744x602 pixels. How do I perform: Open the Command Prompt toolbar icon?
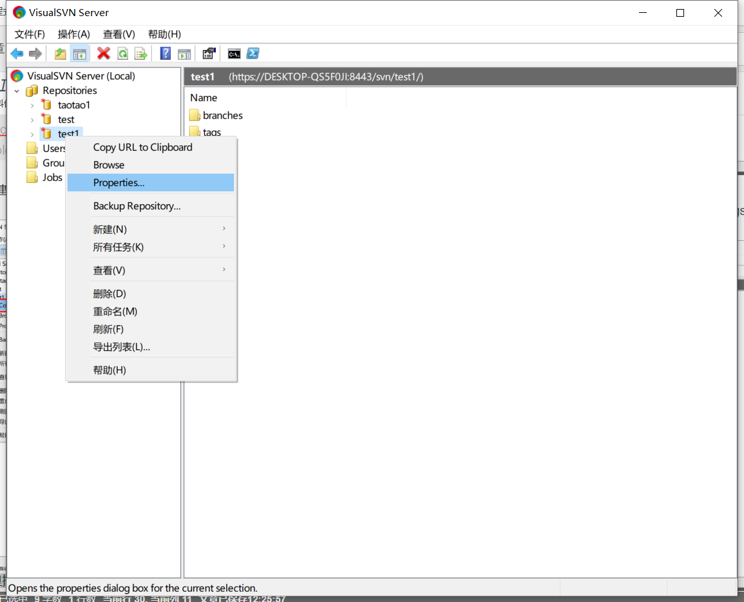tap(234, 53)
